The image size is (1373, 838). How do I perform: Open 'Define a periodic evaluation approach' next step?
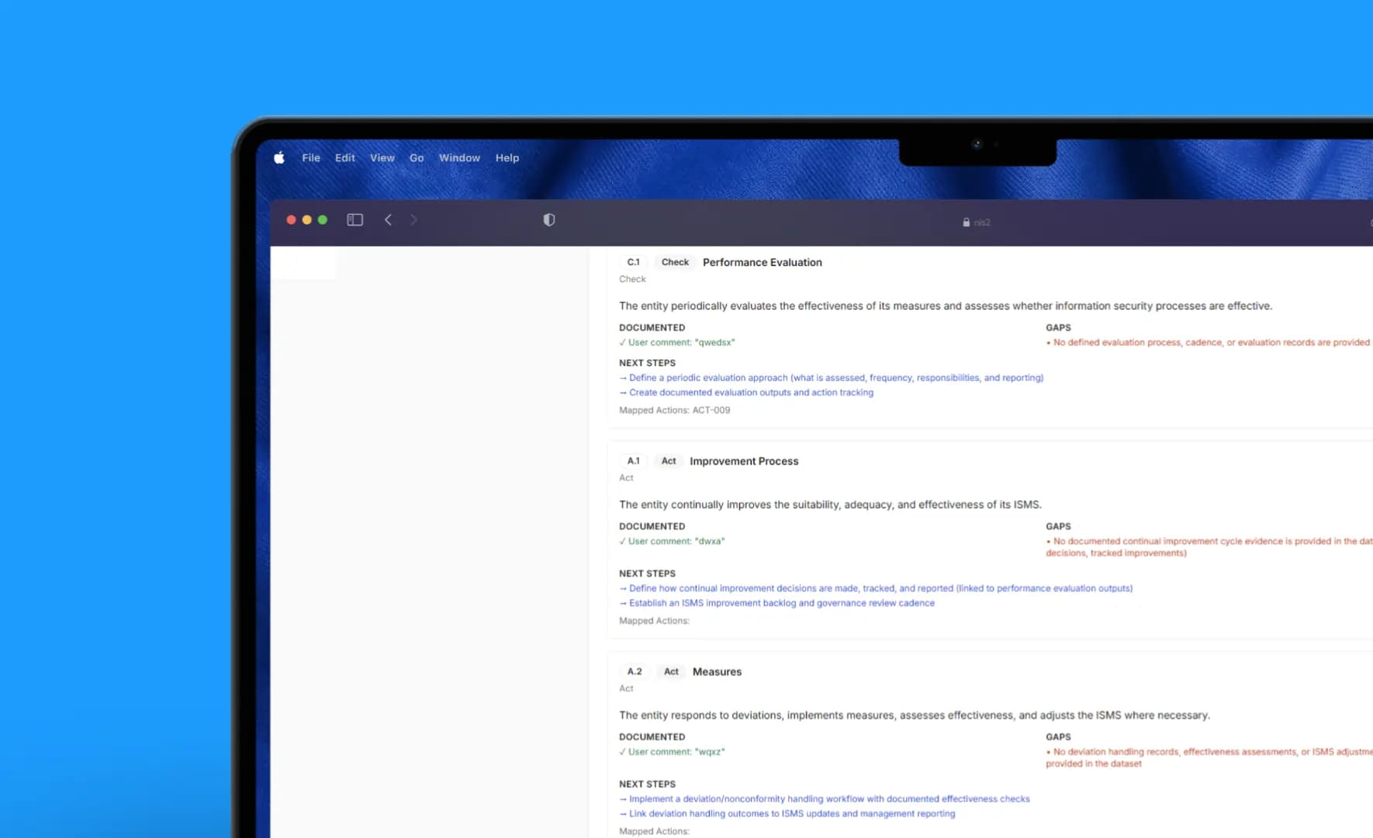tap(835, 378)
